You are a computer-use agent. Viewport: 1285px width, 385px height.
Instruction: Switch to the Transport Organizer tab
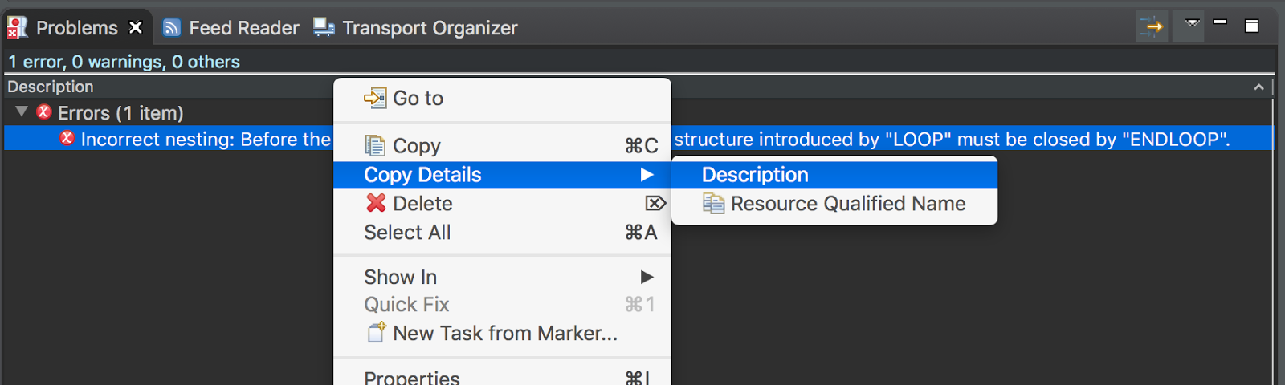(x=430, y=28)
